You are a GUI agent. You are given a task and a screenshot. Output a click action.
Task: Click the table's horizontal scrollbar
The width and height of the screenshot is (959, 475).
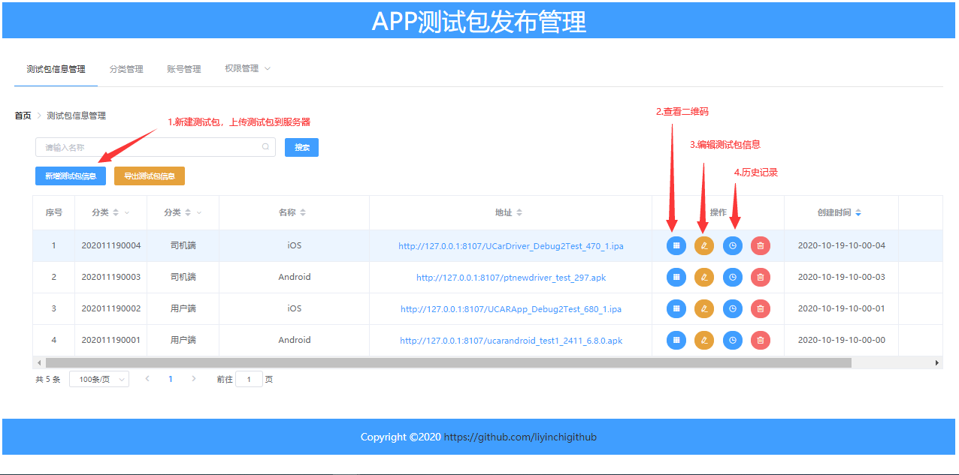[x=442, y=362]
